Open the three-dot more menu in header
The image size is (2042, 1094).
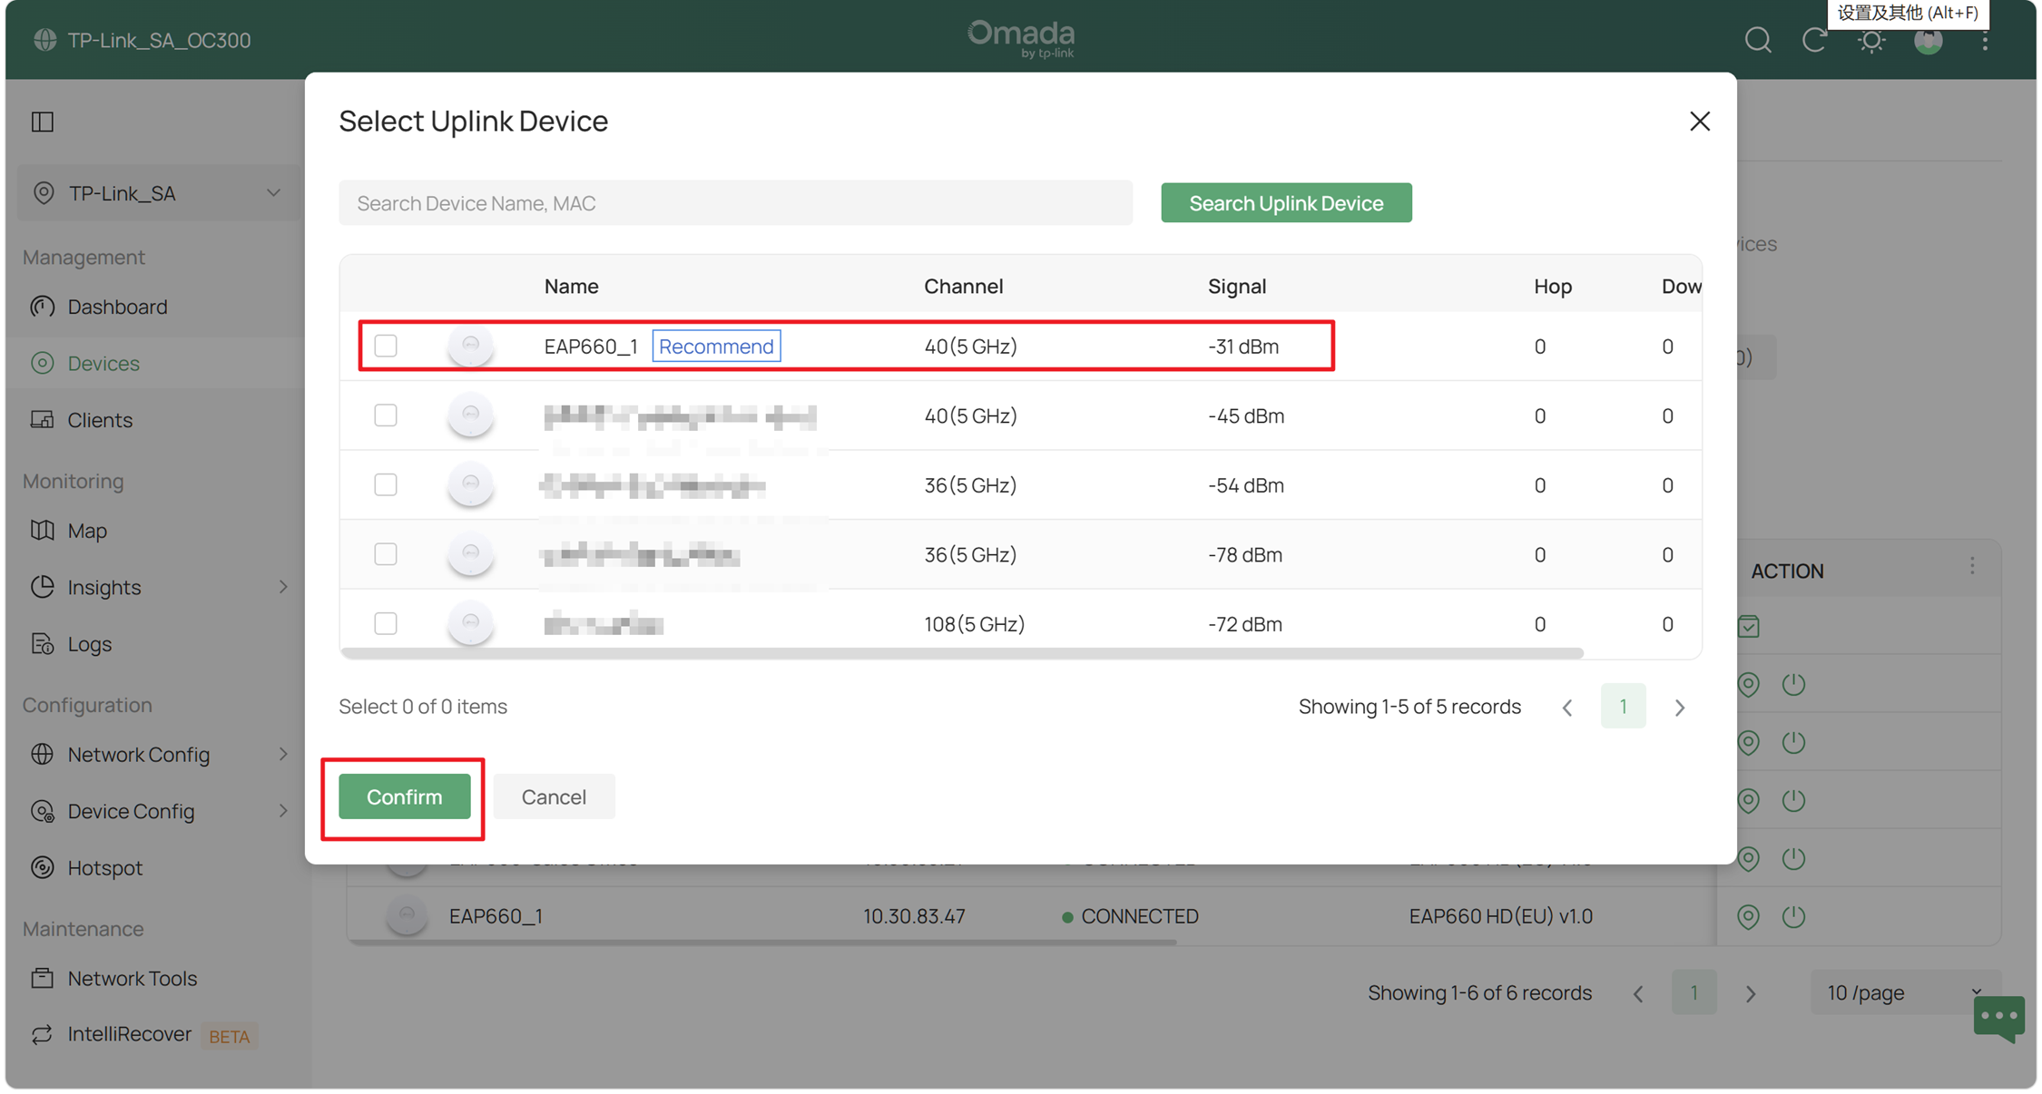click(x=1985, y=41)
